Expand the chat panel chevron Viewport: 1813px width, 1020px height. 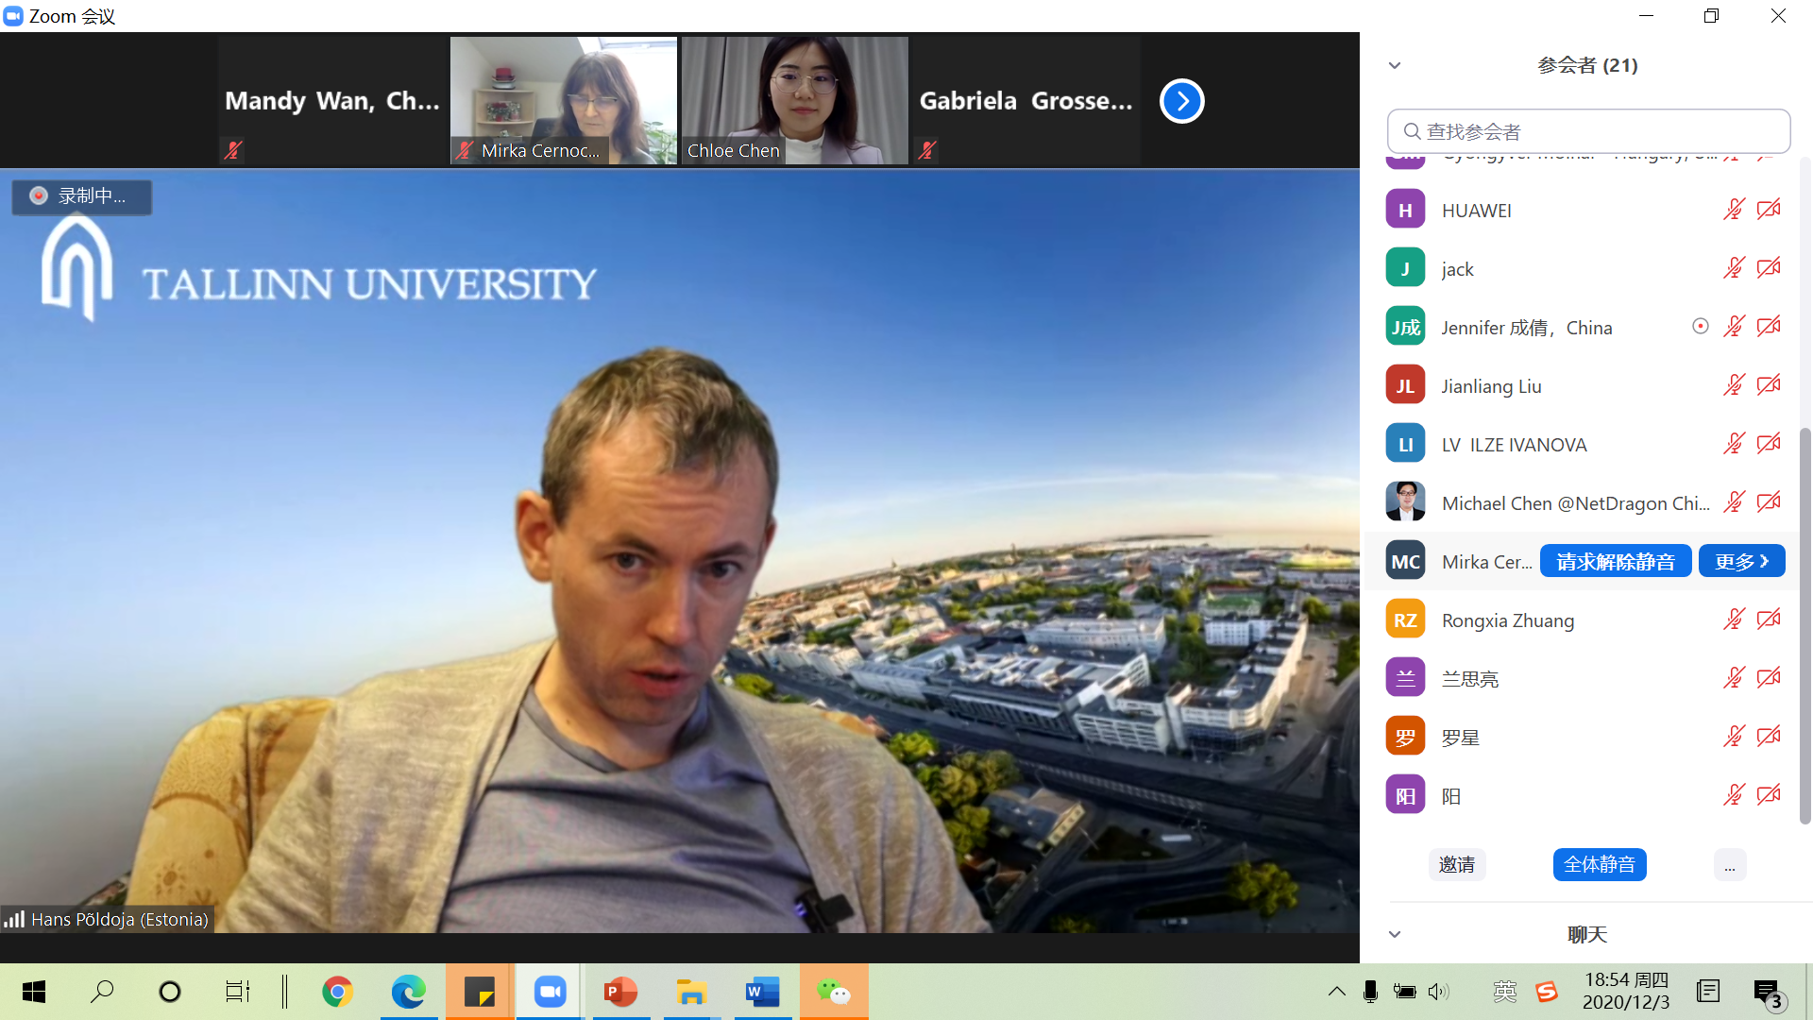(x=1395, y=934)
